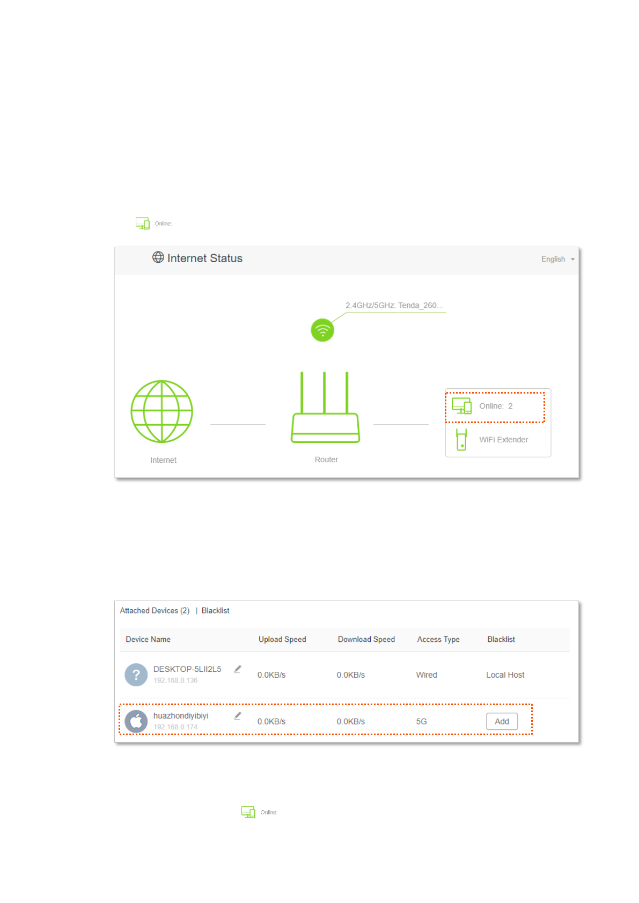
Task: Click the Apple logo device icon
Action: pos(136,722)
